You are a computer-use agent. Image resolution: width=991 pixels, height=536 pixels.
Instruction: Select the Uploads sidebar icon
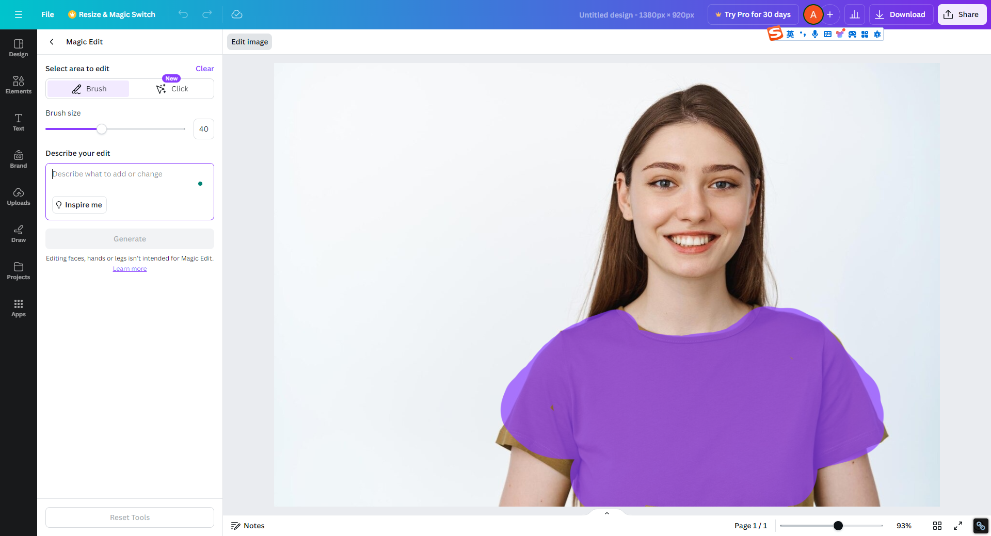tap(19, 196)
